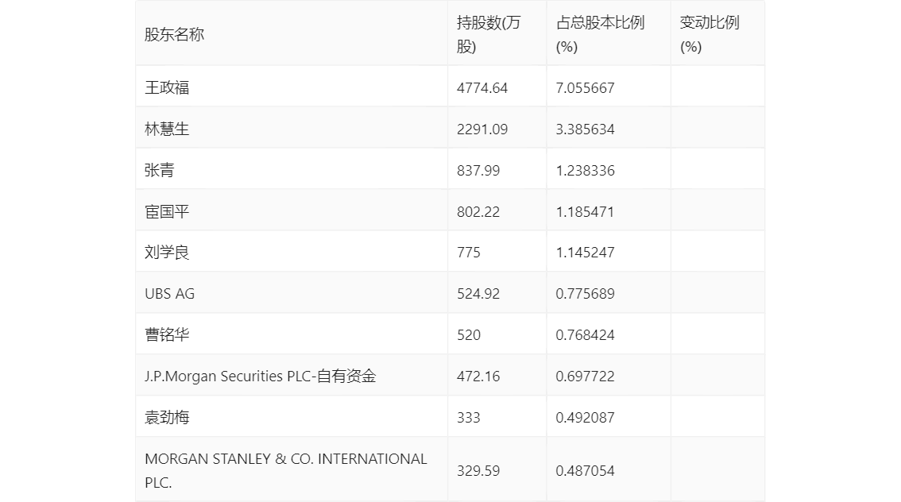
Task: Click holdings value 837.99
Action: coord(478,170)
